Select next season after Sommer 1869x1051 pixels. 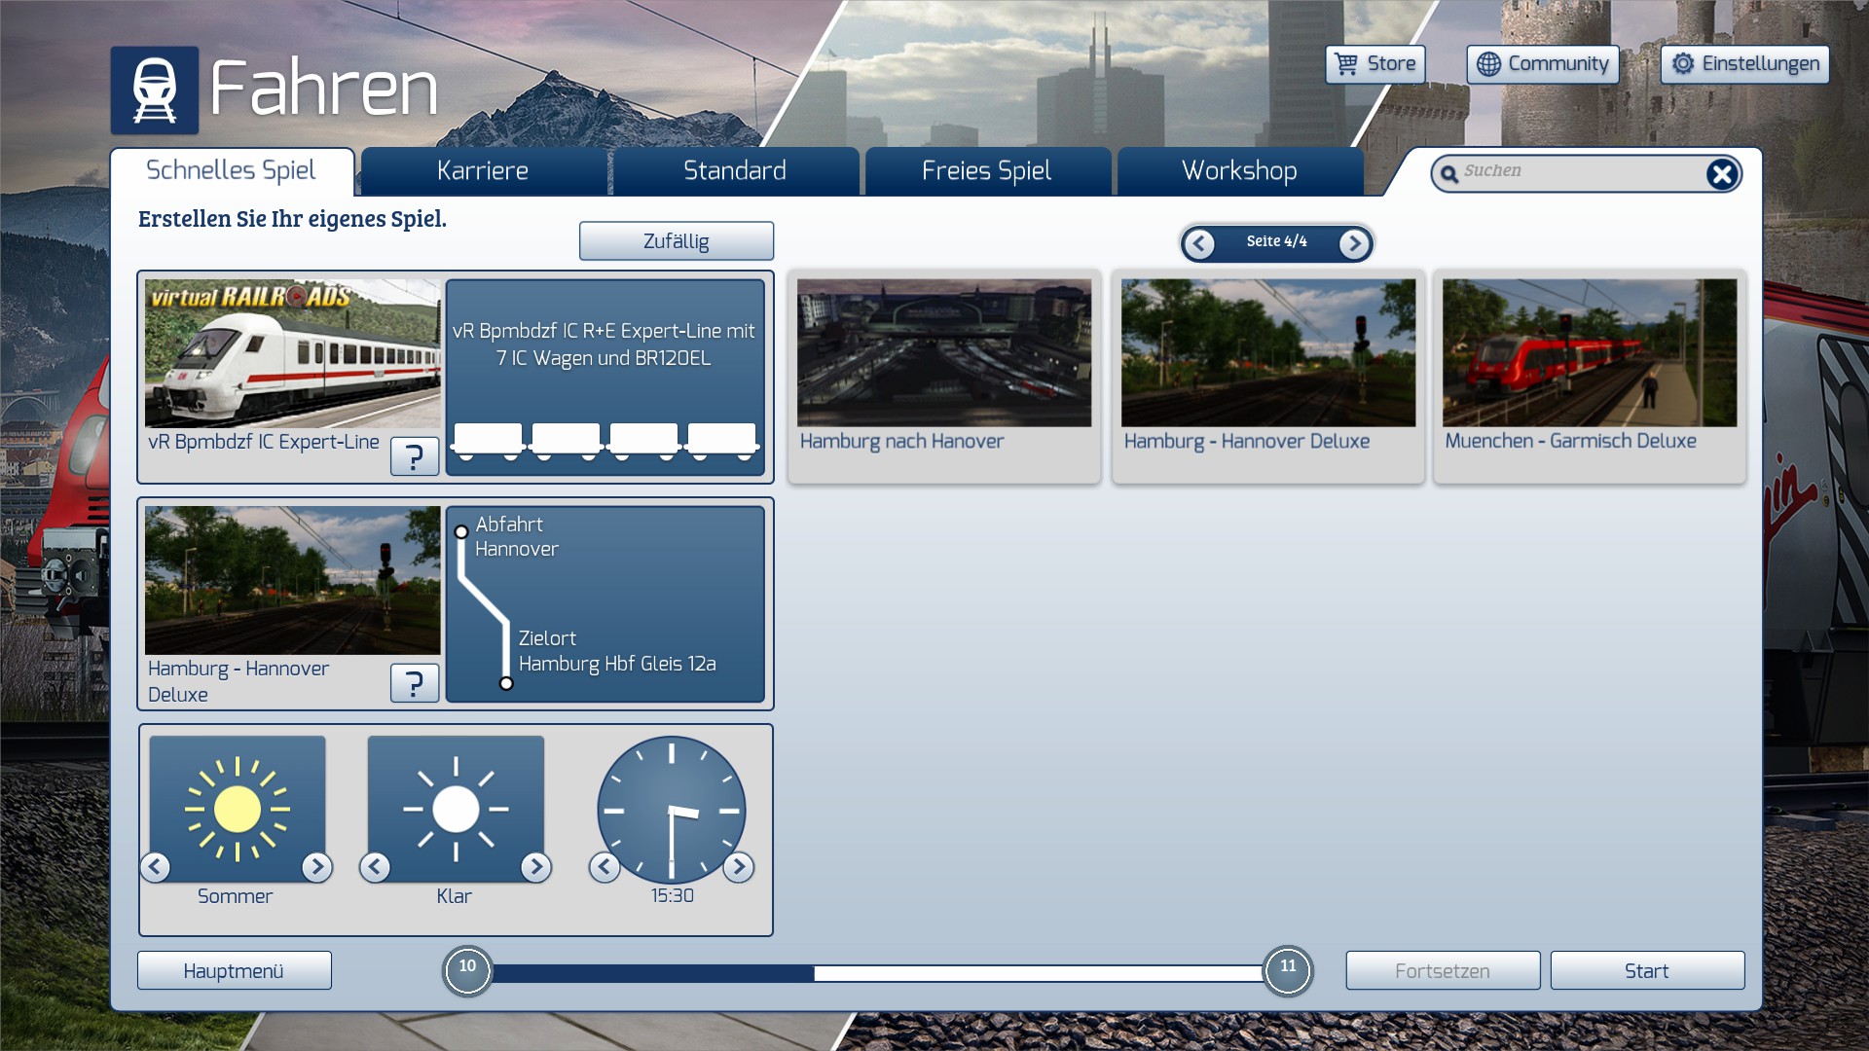pyautogui.click(x=316, y=866)
